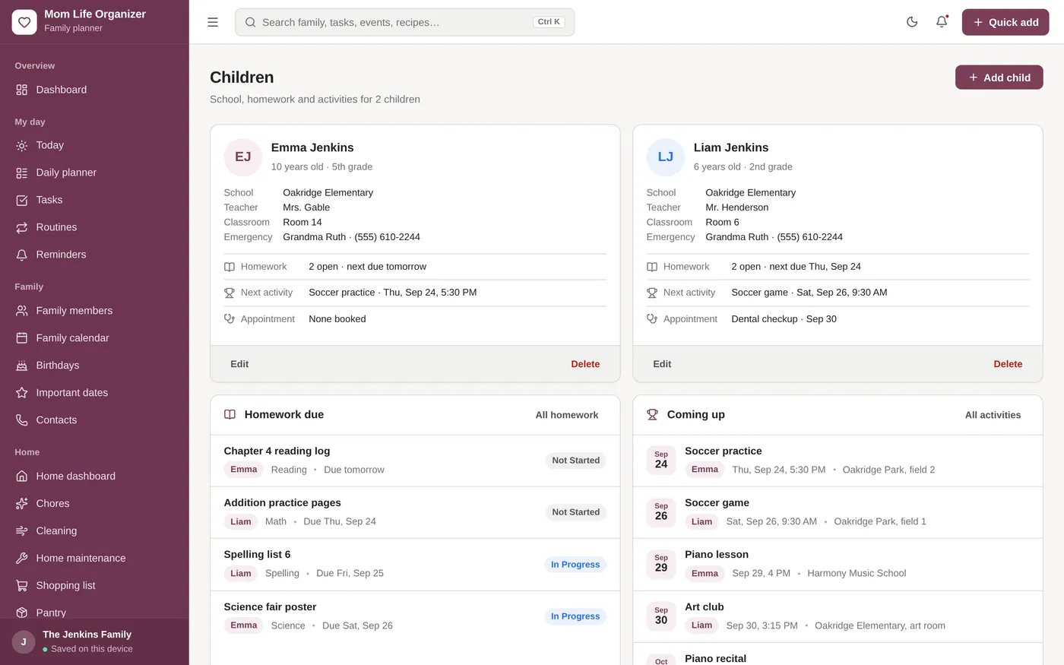1064x665 pixels.
Task: Click the Home maintenance wrench icon
Action: click(22, 559)
